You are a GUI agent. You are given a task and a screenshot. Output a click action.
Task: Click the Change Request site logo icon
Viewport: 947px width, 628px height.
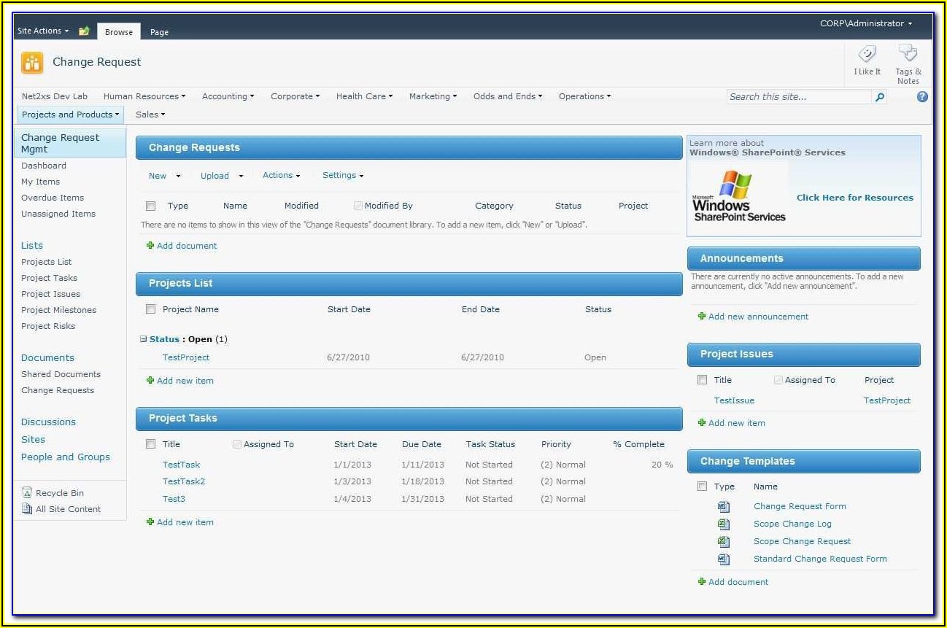click(32, 63)
